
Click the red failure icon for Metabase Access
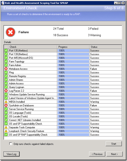pyautogui.click(x=6, y=69)
